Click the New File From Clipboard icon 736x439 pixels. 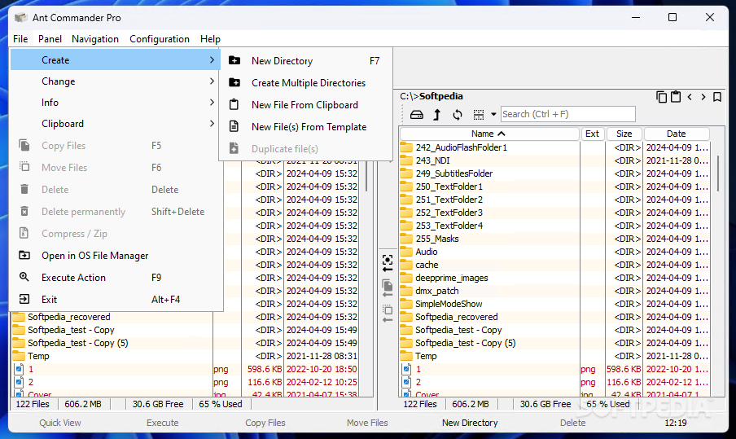click(x=234, y=105)
